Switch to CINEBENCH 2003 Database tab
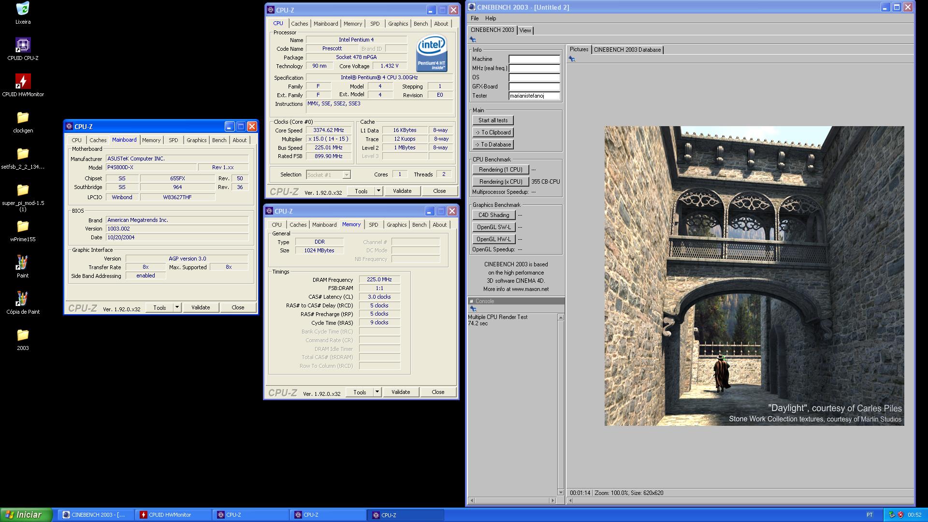 pos(627,50)
